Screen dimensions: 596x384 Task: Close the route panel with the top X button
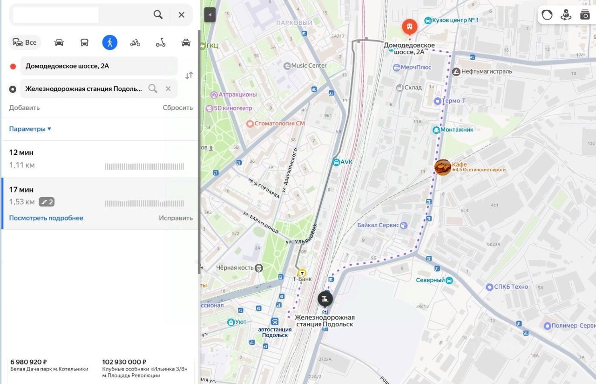coord(182,15)
